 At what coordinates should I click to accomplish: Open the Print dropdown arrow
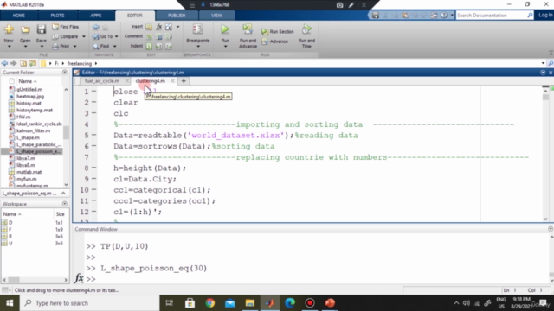[x=75, y=46]
